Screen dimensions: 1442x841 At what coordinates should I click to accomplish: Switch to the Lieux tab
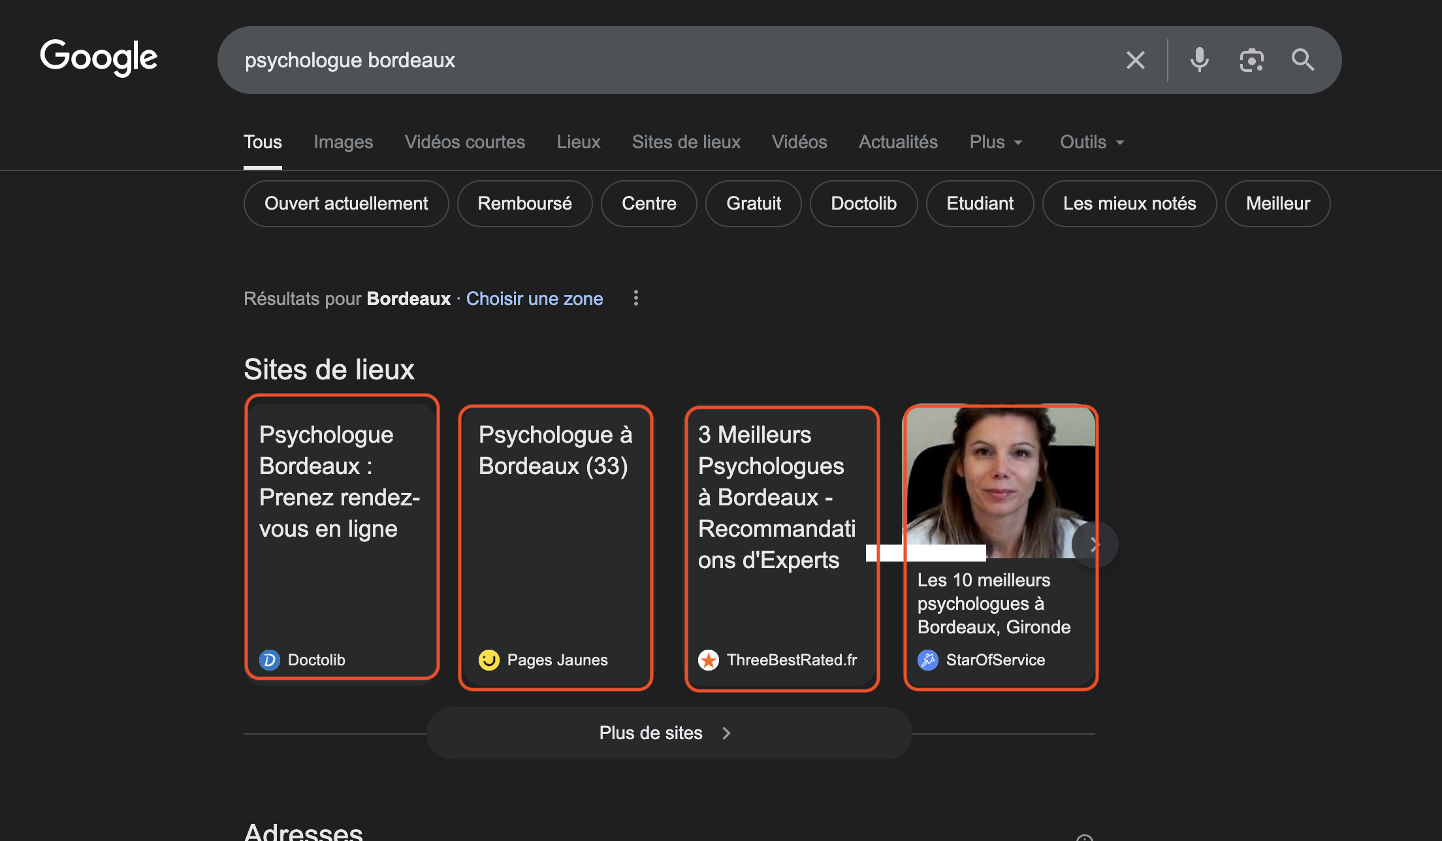pos(578,142)
